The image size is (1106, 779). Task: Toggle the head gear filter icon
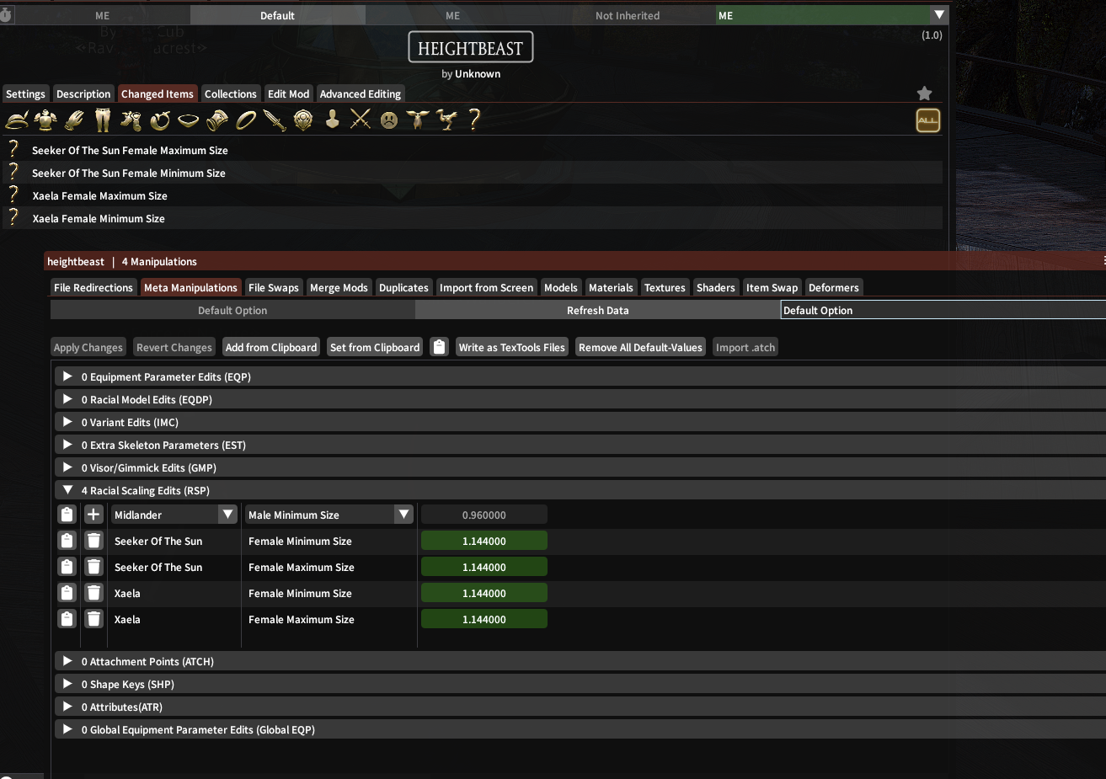[x=17, y=120]
